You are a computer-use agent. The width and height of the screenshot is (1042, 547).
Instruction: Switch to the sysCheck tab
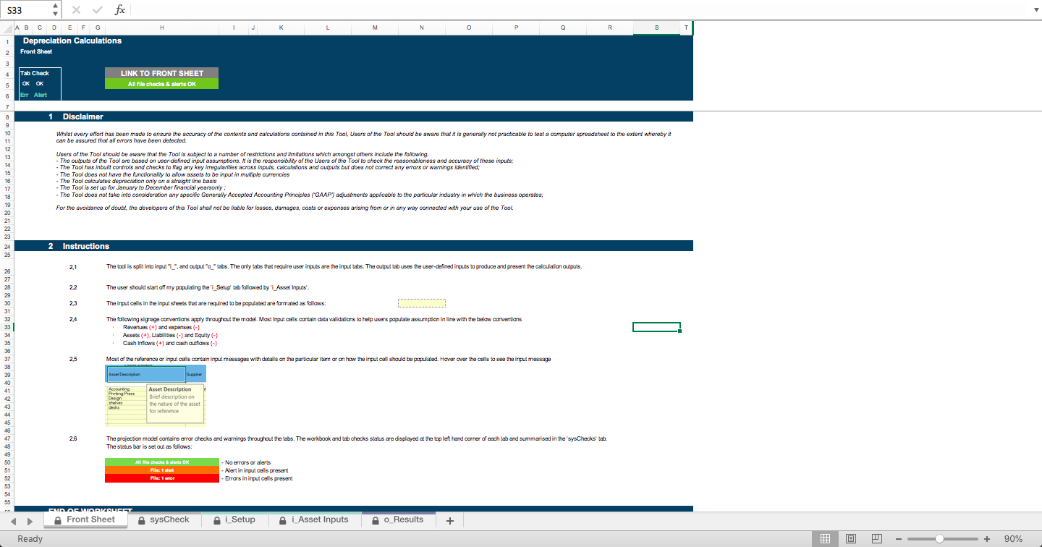[163, 520]
